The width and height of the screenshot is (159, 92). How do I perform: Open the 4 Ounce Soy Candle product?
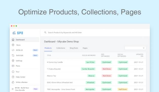pos(55,62)
